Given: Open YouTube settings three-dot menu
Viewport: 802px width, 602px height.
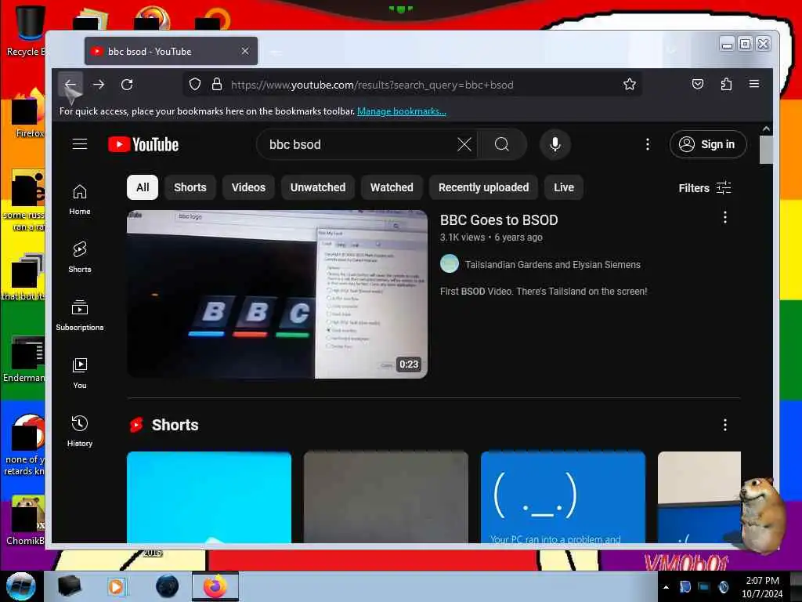Looking at the screenshot, I should [648, 144].
